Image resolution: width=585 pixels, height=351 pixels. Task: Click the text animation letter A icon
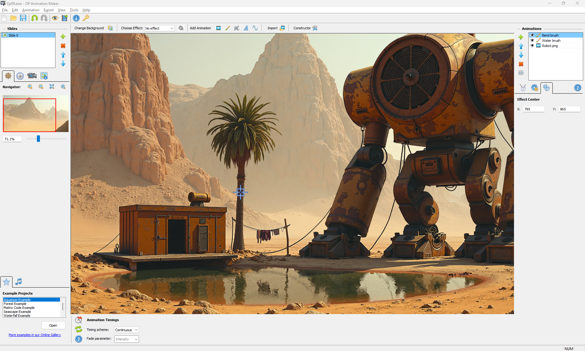pyautogui.click(x=246, y=28)
